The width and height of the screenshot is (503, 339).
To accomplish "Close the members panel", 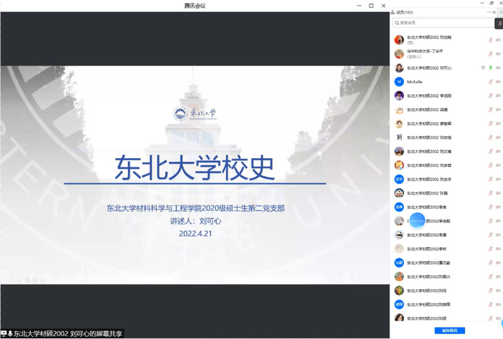I will (494, 12).
